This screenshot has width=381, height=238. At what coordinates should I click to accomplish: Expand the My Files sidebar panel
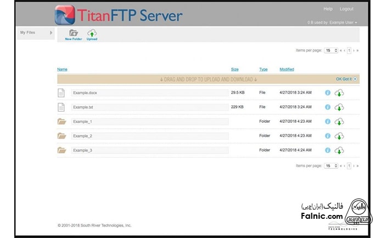click(x=51, y=33)
